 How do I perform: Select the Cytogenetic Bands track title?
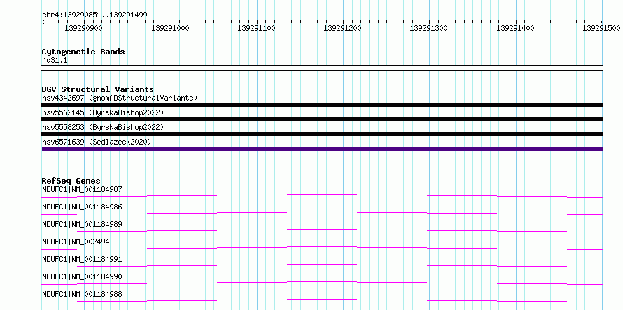(83, 52)
